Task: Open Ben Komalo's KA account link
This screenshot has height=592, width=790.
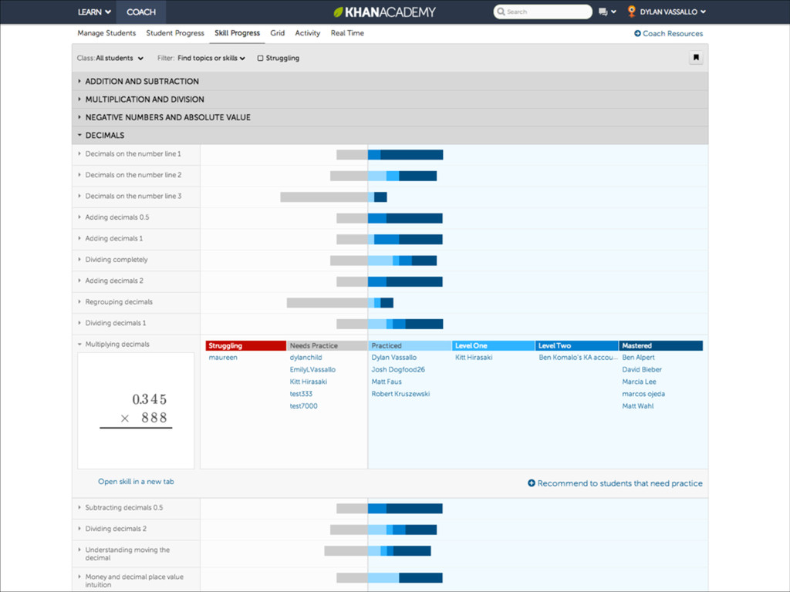Action: coord(578,358)
